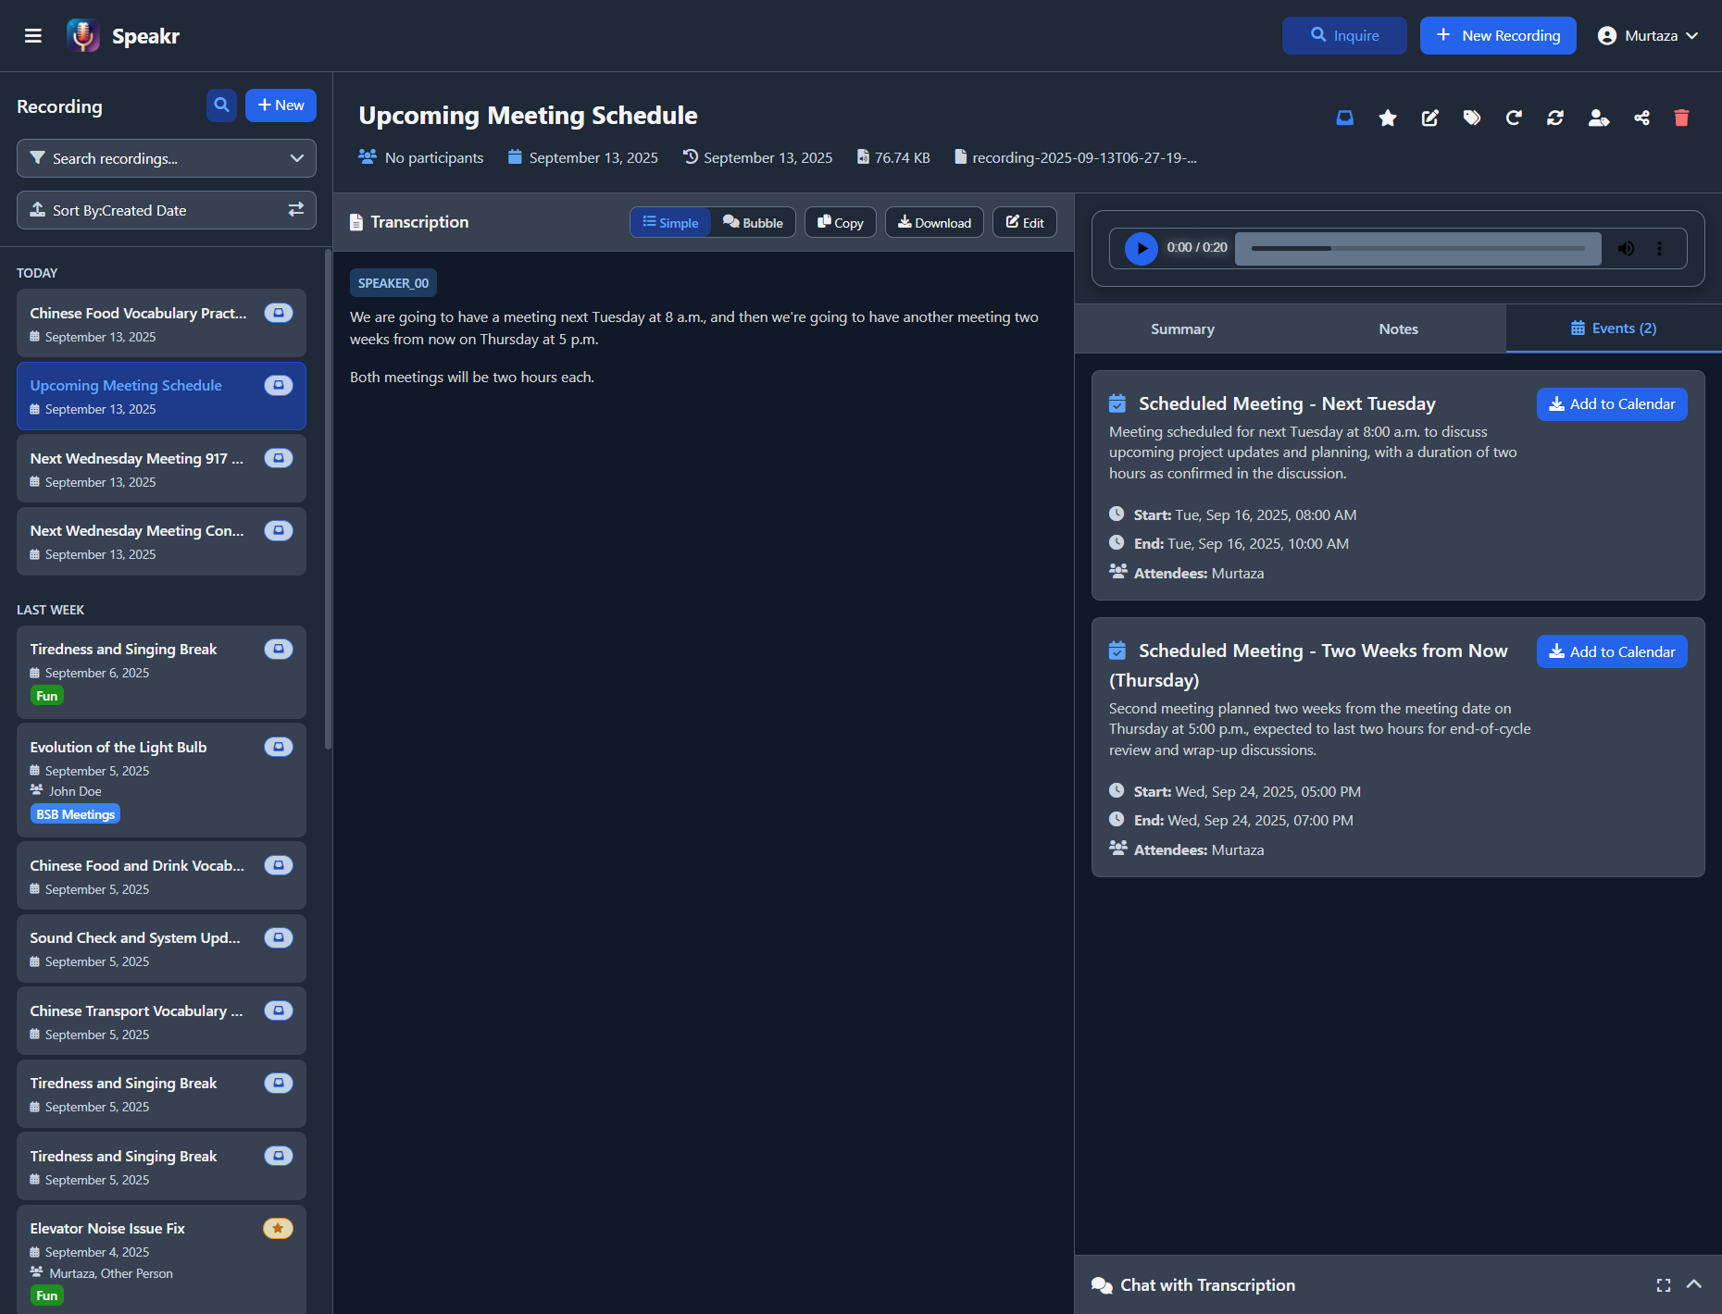
Task: Click the edit recording details icon
Action: coord(1429,118)
